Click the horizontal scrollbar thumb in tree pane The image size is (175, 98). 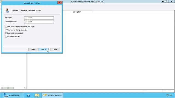click(8, 88)
